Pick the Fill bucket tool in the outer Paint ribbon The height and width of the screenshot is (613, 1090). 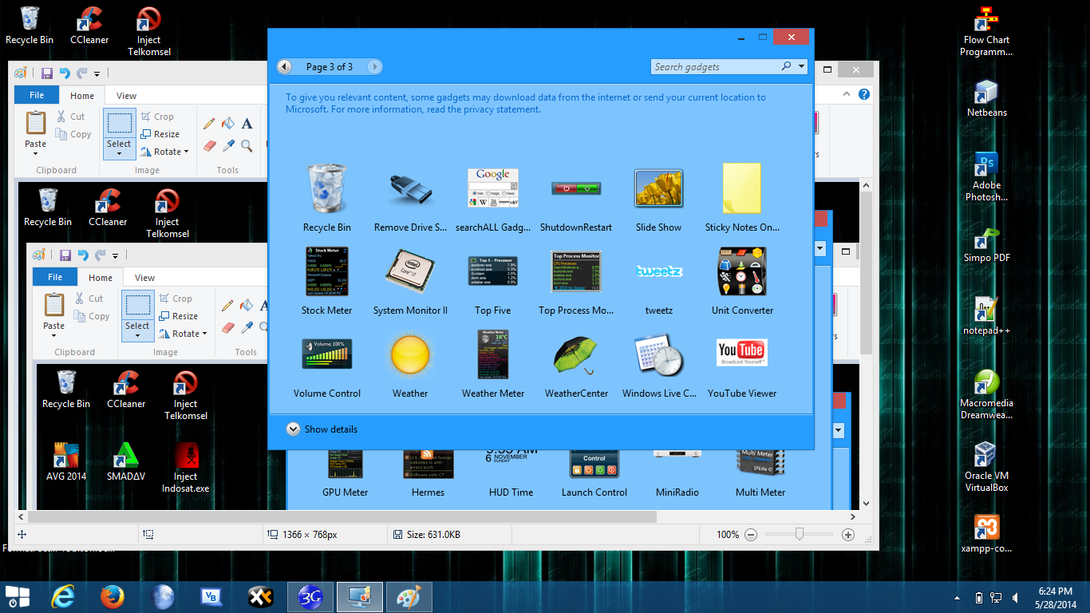(228, 123)
